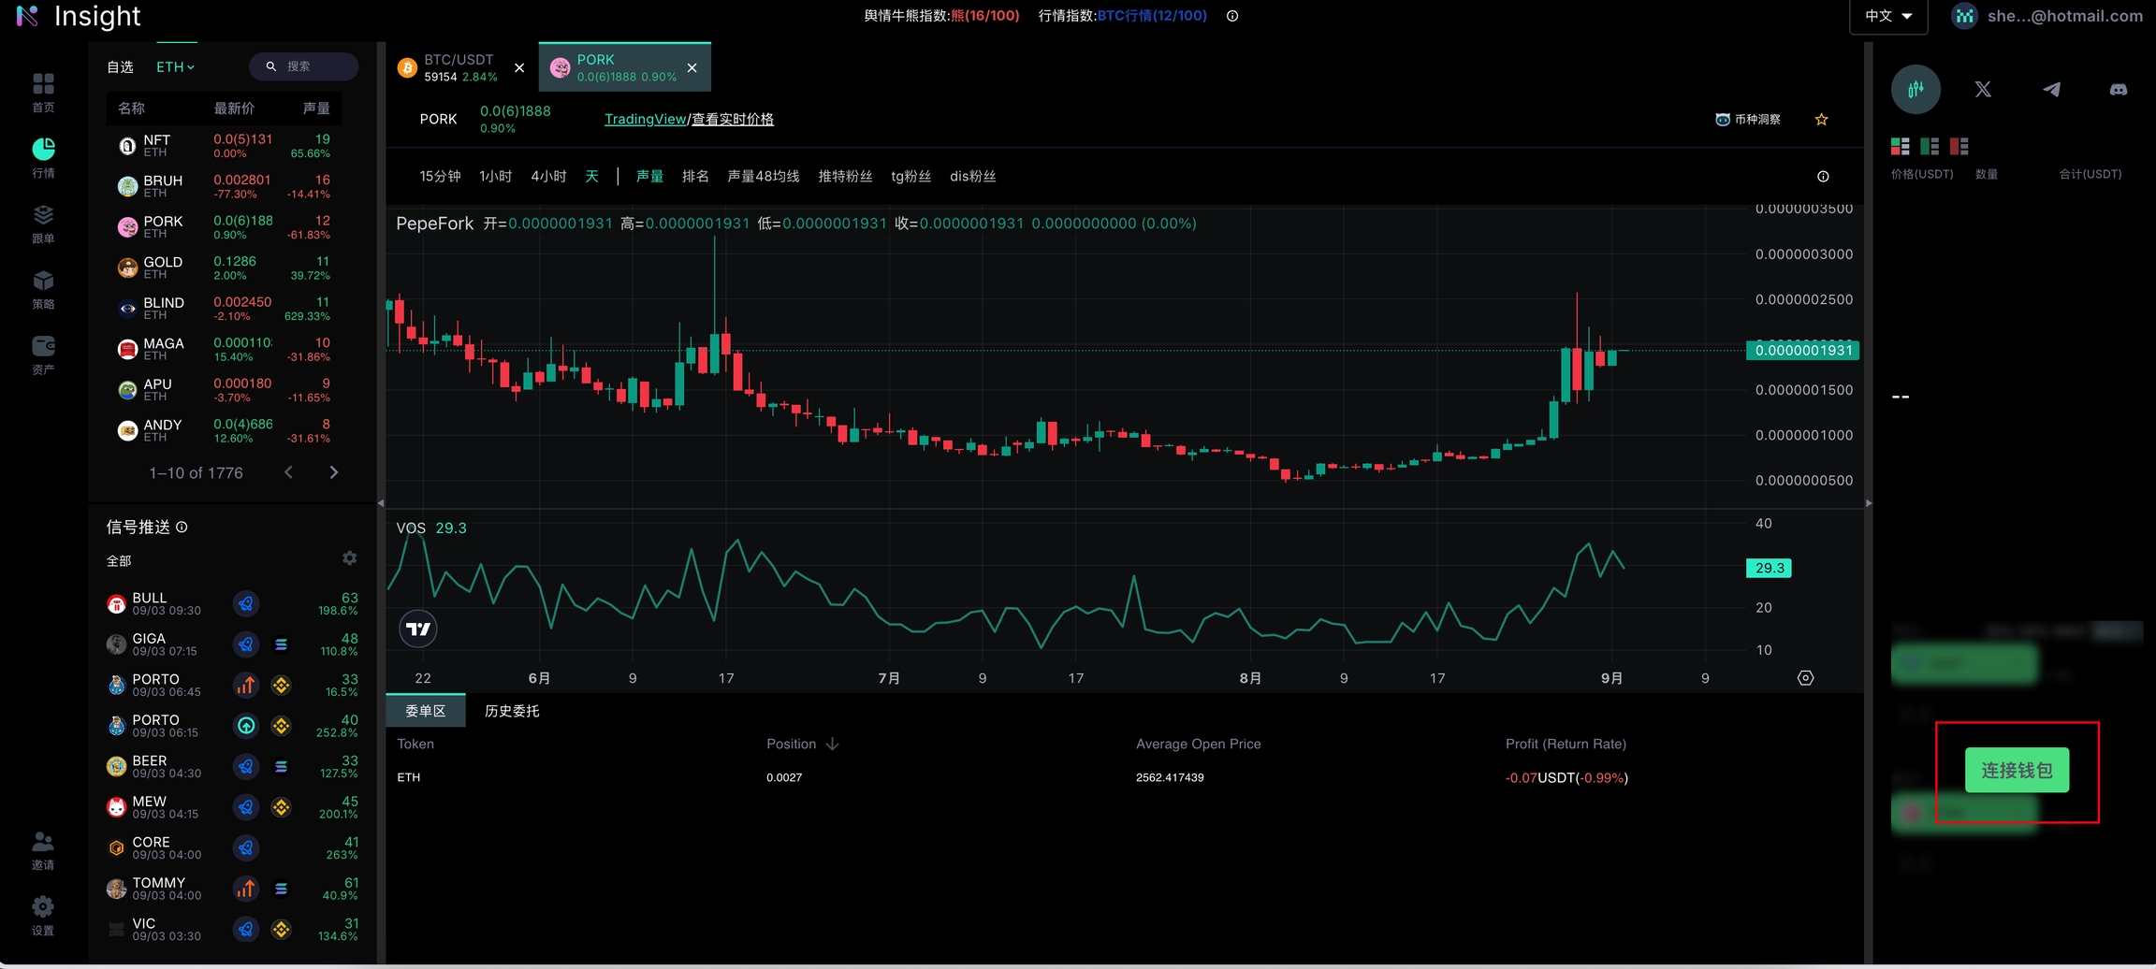Click the TradingView logo on chart
This screenshot has width=2156, height=969.
(x=418, y=629)
